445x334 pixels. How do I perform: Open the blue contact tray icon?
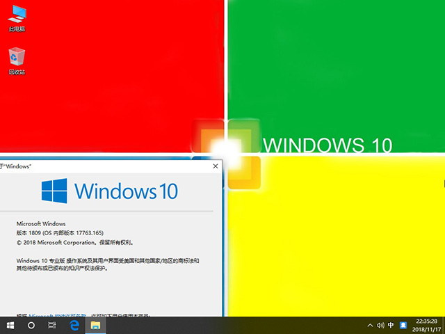tap(403, 325)
